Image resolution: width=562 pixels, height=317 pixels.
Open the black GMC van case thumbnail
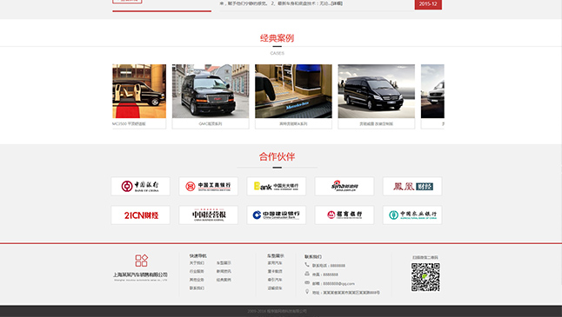click(211, 91)
